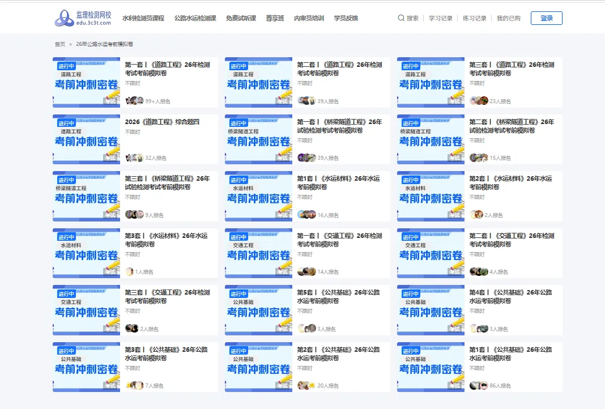
Task: Open title 第一套《桥梁隧道工程》26年试验检测考试考前模拟卷
Action: [x=339, y=126]
